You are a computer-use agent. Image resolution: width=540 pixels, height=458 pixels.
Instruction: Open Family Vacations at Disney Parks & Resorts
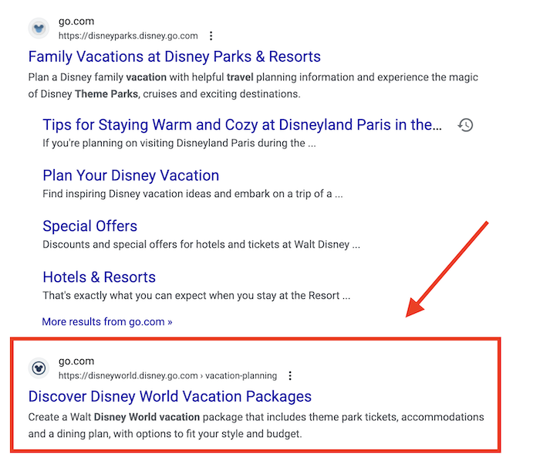click(174, 56)
